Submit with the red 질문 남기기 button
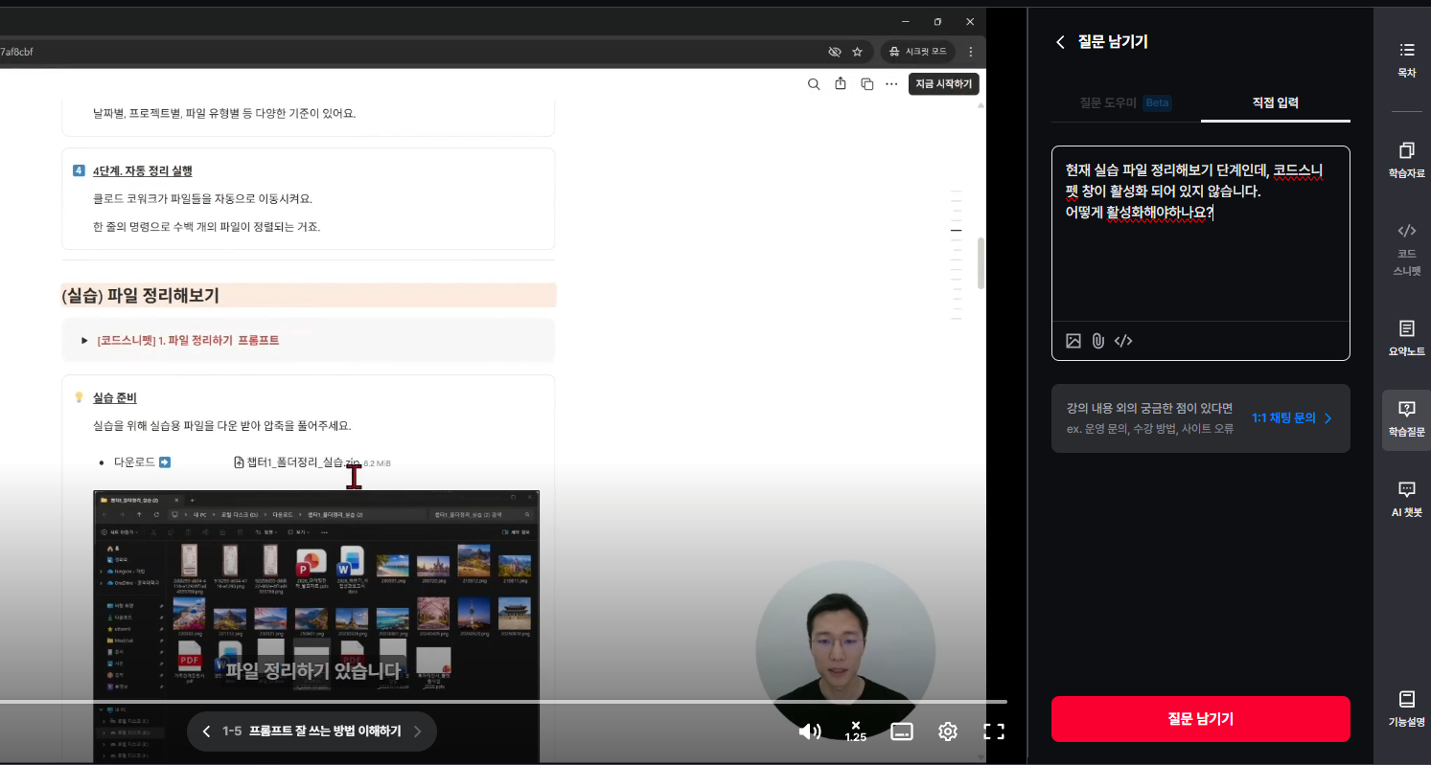The width and height of the screenshot is (1431, 765). coord(1201,719)
